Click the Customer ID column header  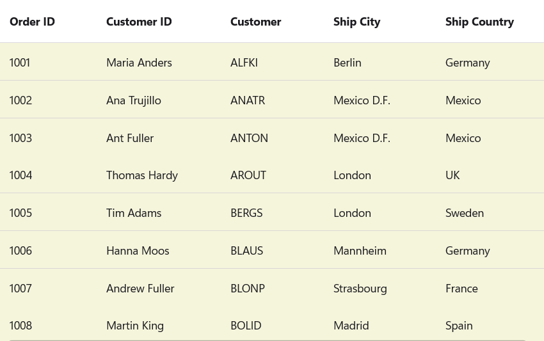click(139, 22)
